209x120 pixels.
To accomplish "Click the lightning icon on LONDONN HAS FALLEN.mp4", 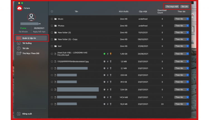I will 108,54.
